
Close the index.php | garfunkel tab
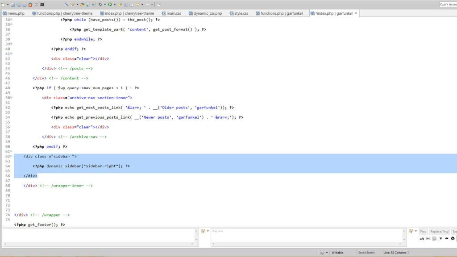(356, 13)
